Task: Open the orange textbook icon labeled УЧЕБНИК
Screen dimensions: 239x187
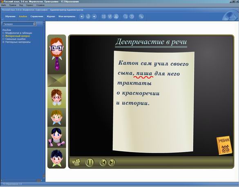Action: click(x=224, y=145)
